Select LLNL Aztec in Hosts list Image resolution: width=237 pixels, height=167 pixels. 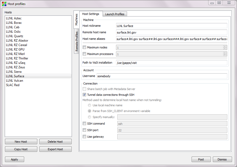pos(38,18)
